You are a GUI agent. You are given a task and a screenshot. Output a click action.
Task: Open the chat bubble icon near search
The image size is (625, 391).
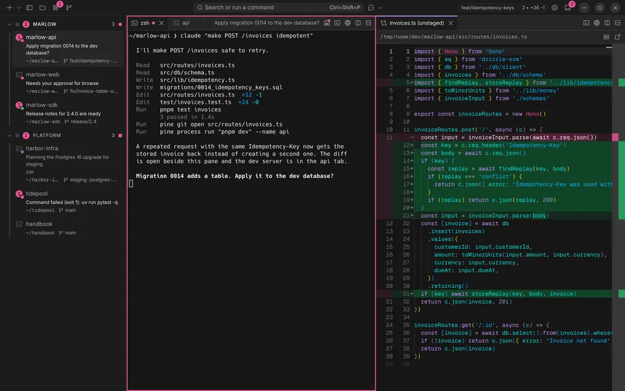[371, 8]
